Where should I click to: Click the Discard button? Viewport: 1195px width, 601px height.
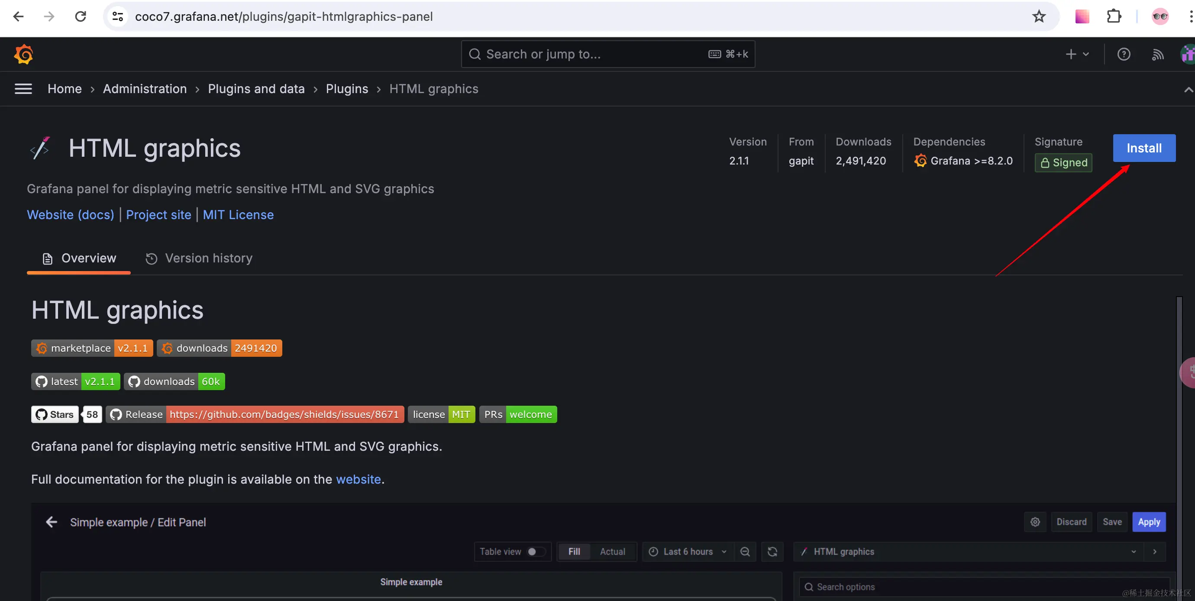tap(1071, 522)
